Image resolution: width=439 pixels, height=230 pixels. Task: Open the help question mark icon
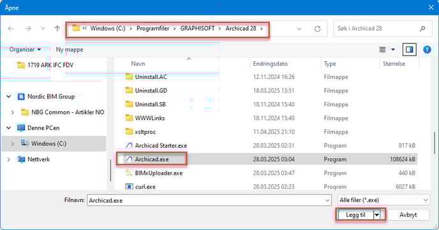pyautogui.click(x=427, y=50)
